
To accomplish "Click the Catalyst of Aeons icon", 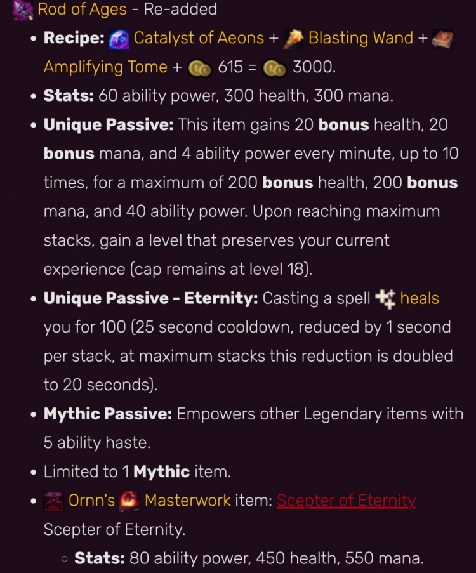I will tap(119, 38).
